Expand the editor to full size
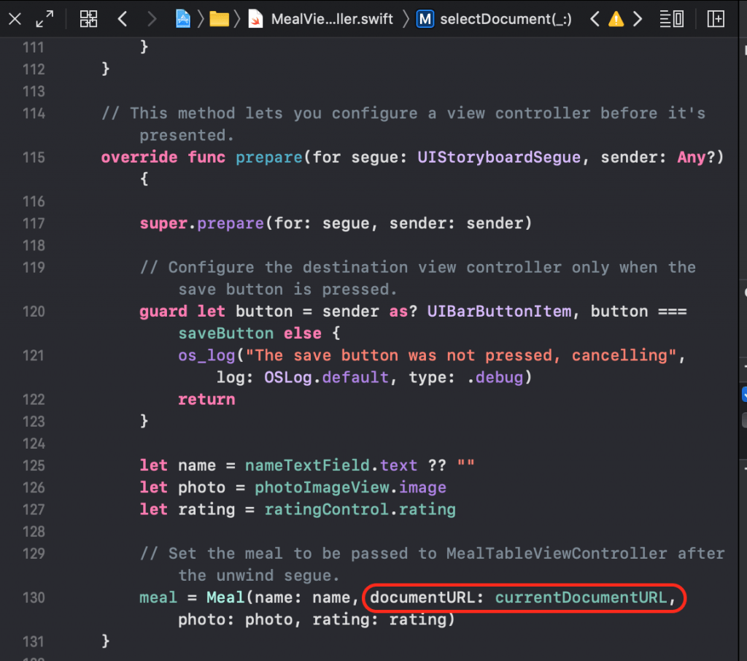 [x=44, y=19]
